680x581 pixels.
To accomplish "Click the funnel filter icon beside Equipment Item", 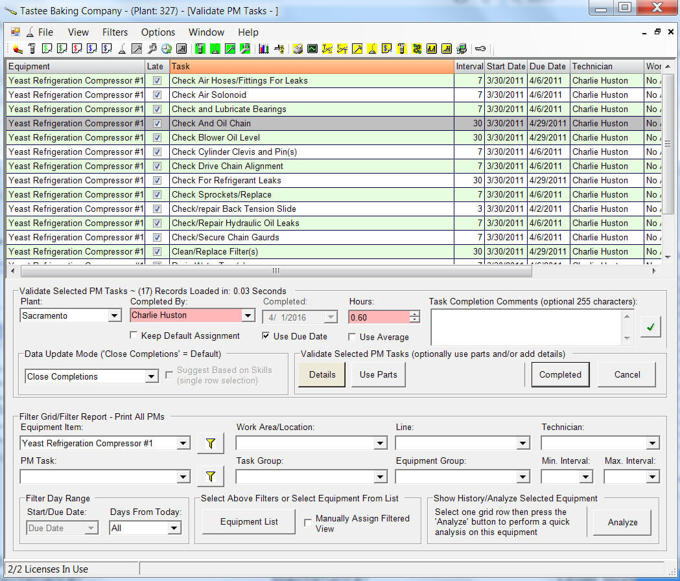I will pos(210,443).
